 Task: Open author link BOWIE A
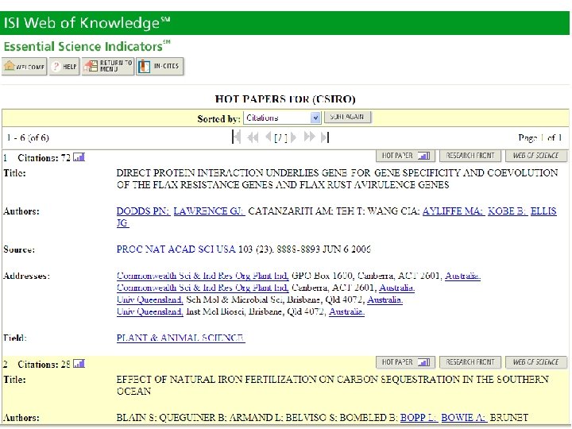click(464, 418)
